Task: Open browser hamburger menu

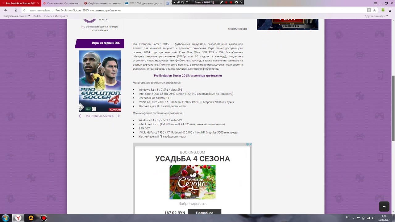Action: [375, 3]
